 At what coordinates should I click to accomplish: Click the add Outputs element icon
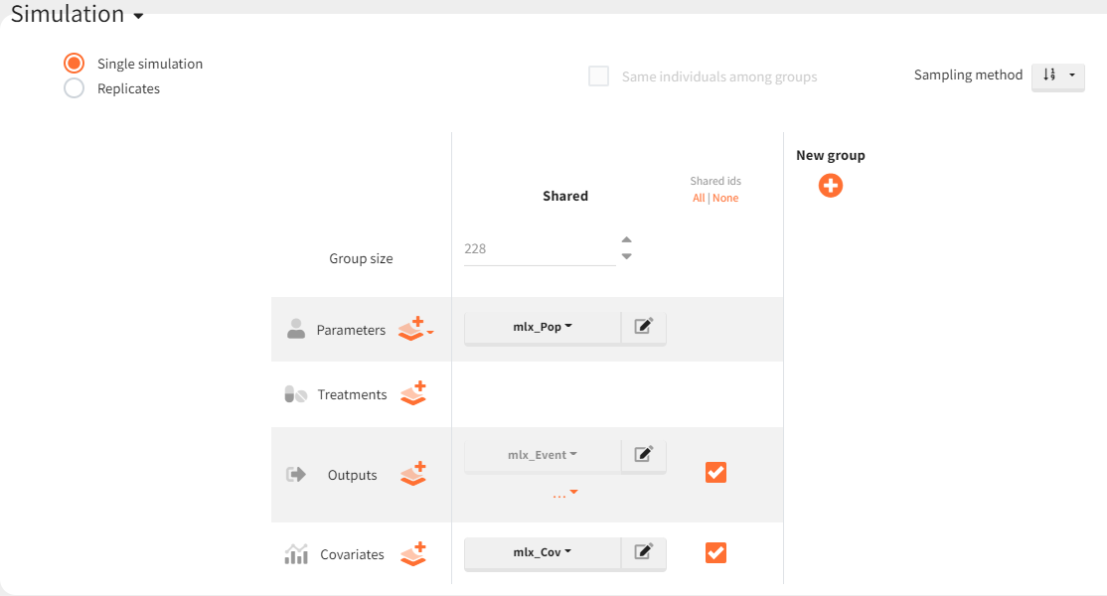(x=413, y=474)
